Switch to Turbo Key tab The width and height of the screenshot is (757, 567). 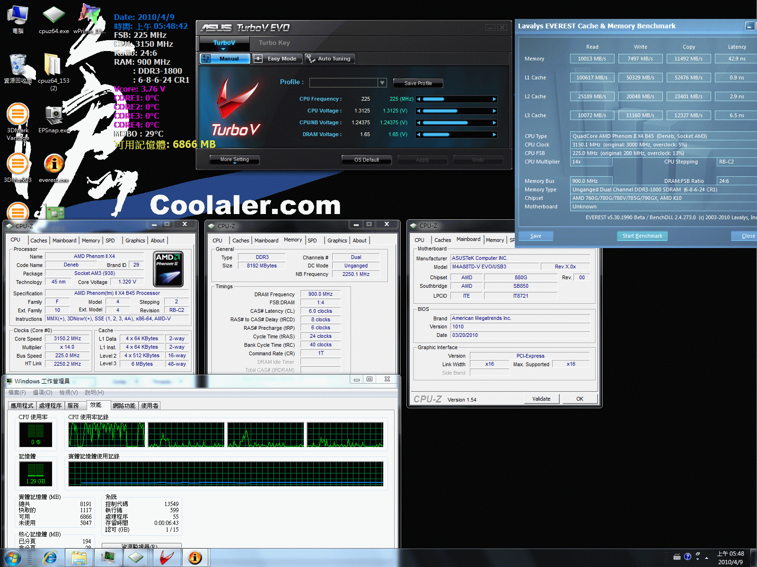pos(274,43)
